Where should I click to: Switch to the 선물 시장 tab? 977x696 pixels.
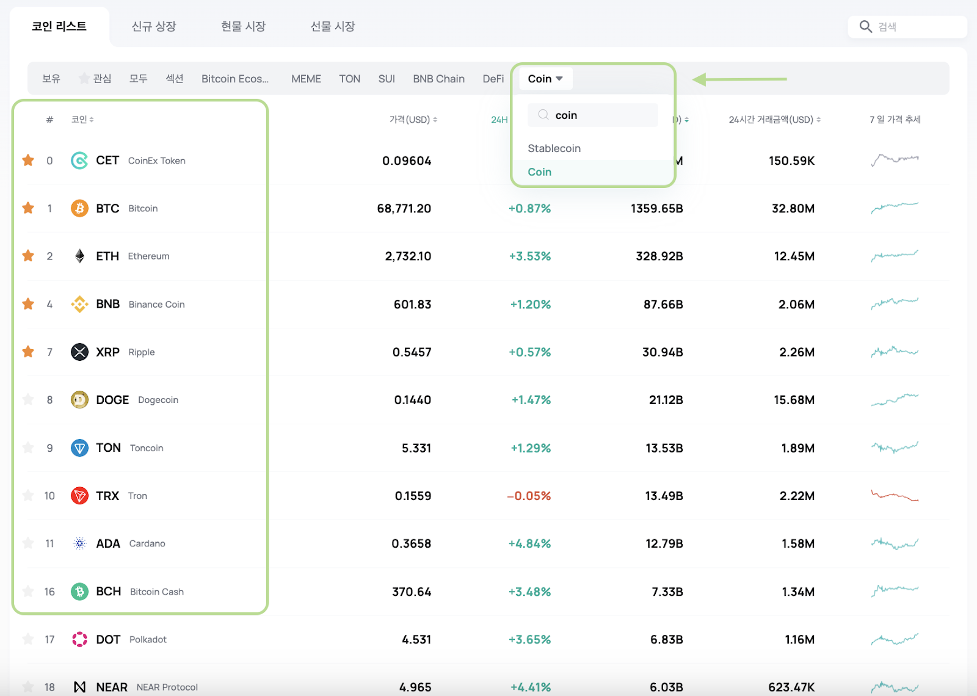click(x=332, y=26)
